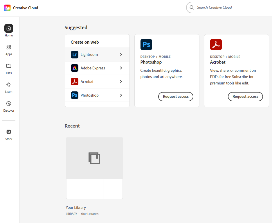The width and height of the screenshot is (272, 223).
Task: Open the Files folder icon
Action: tap(9, 66)
